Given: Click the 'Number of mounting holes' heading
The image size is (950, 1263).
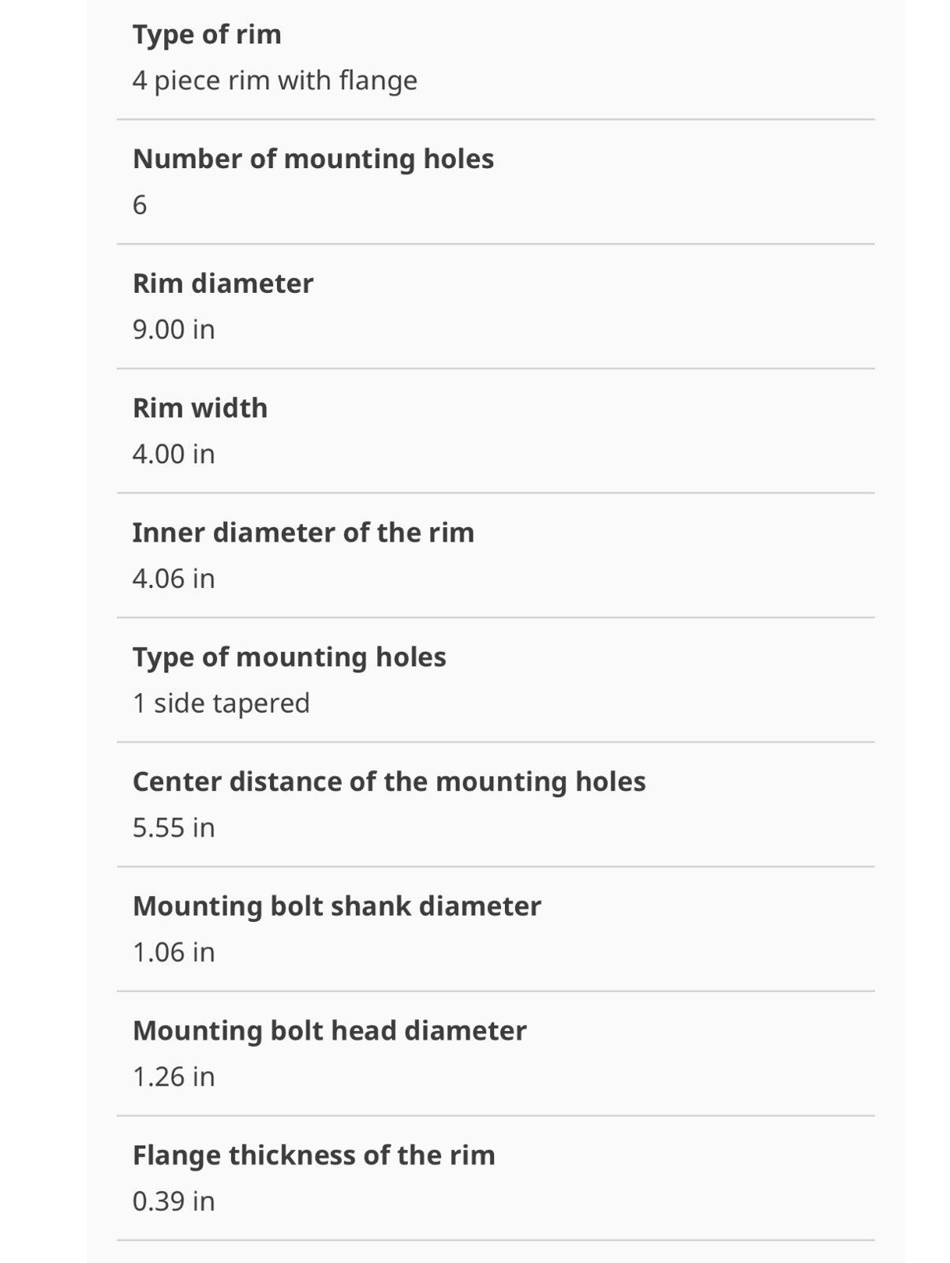Looking at the screenshot, I should pos(313,159).
